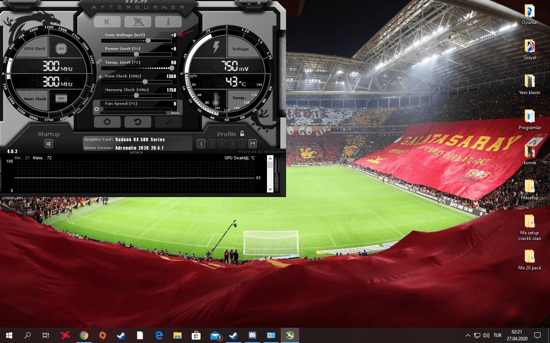
Task: Reset settings with the circular arrow button
Action: 137,122
